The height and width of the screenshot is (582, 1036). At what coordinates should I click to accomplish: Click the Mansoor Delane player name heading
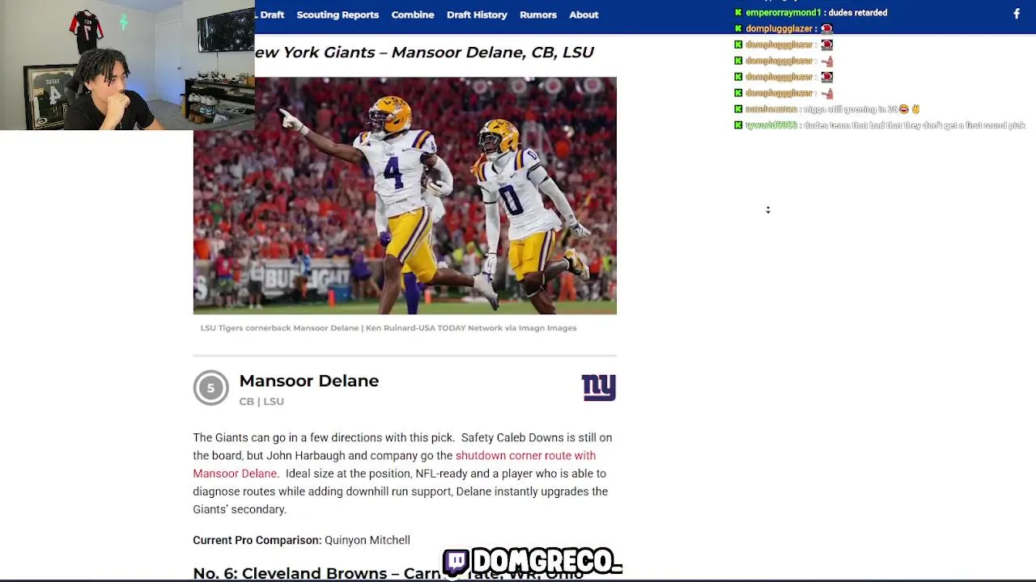pos(309,381)
